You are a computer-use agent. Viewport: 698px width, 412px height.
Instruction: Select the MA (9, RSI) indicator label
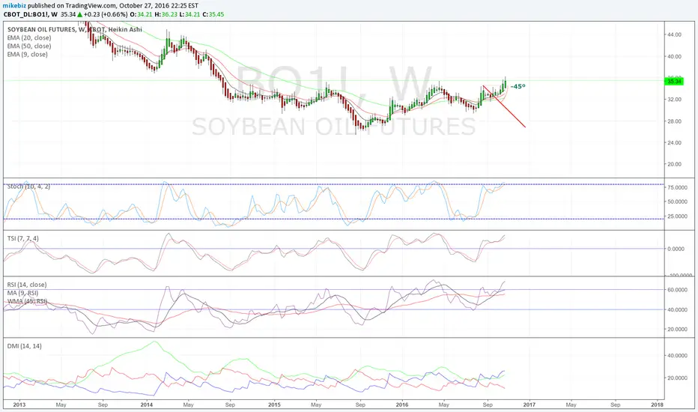22,293
